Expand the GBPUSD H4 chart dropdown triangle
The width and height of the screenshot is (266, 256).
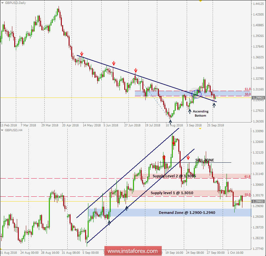2,130
